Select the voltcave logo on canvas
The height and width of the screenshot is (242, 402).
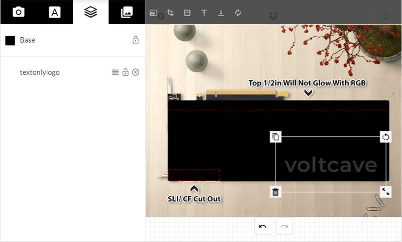click(331, 165)
